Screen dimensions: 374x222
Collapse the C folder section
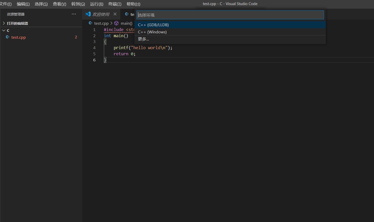click(x=41, y=30)
